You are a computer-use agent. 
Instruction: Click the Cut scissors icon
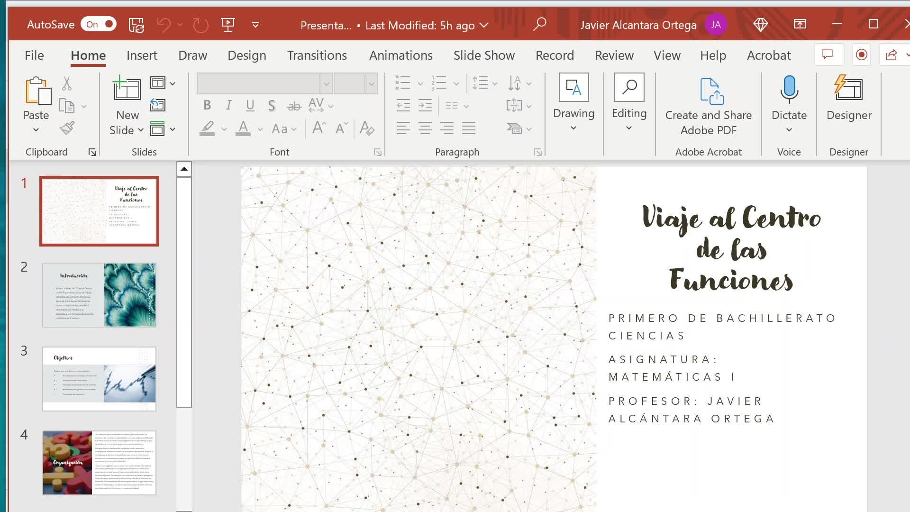(67, 84)
